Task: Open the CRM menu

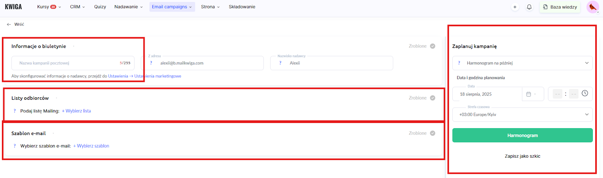Action: (77, 7)
